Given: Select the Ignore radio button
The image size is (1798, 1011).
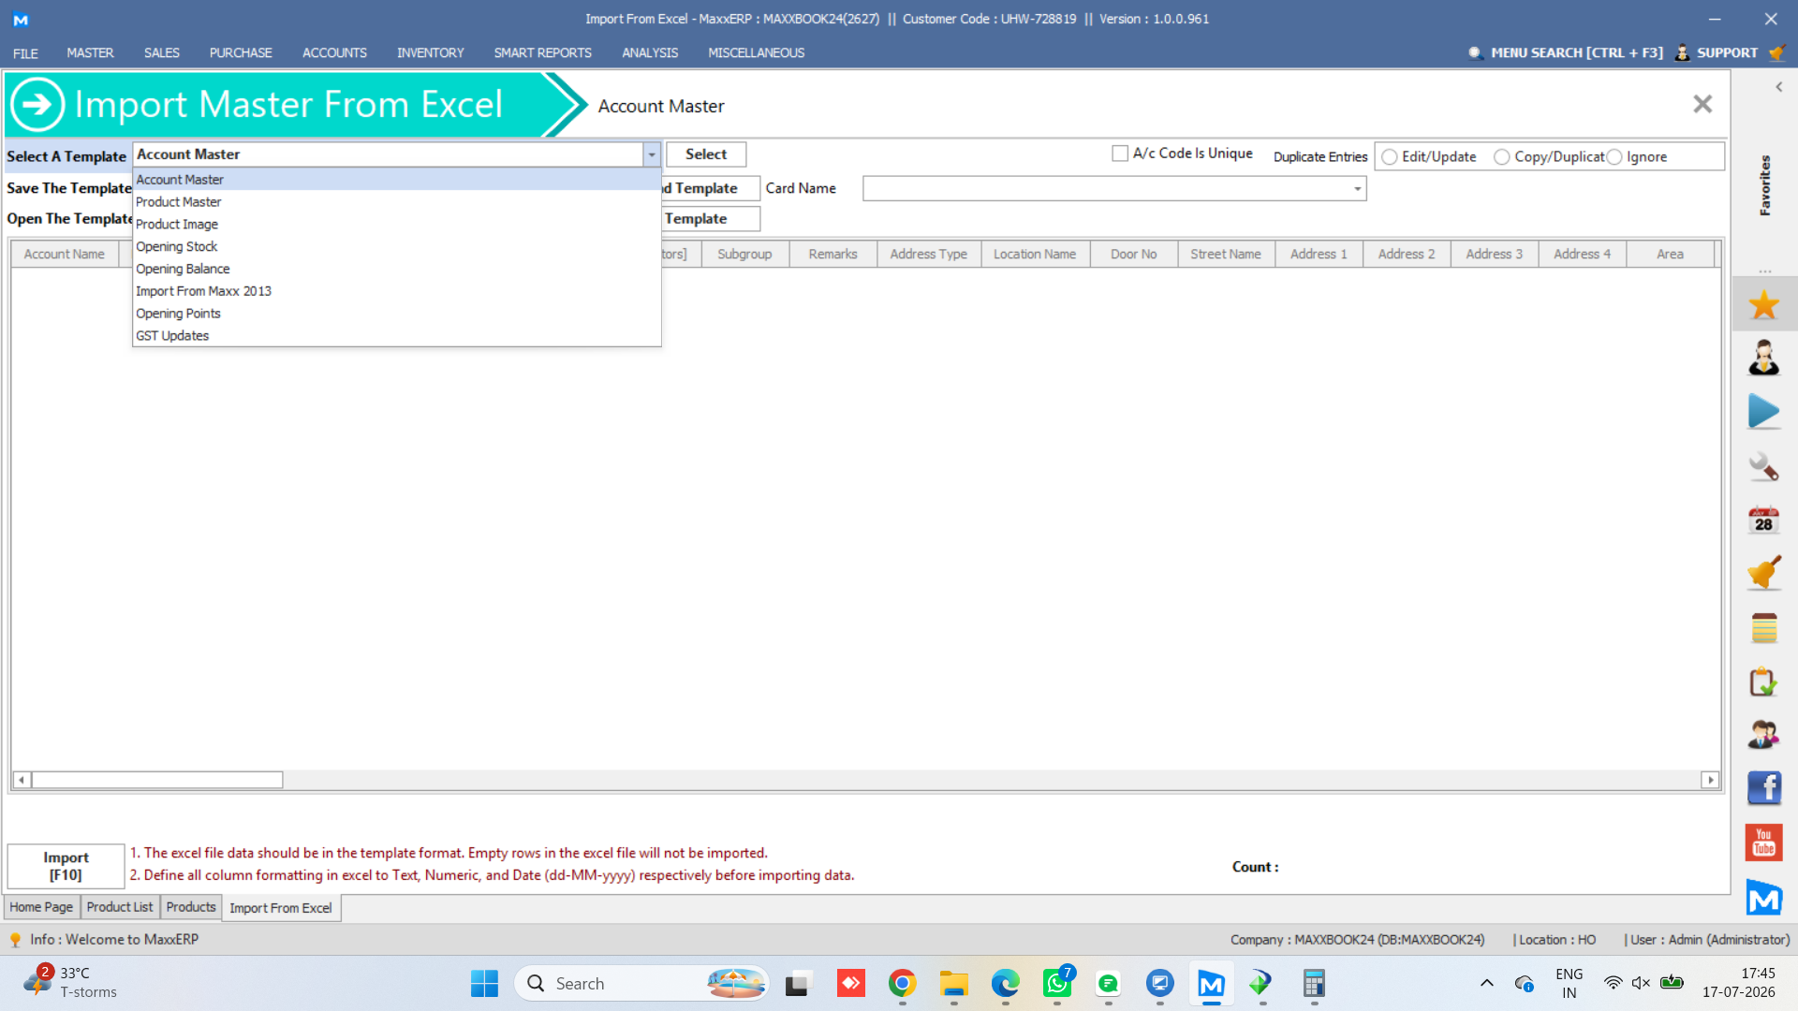Looking at the screenshot, I should (1614, 157).
